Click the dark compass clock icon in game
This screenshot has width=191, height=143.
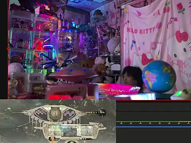coord(102,112)
